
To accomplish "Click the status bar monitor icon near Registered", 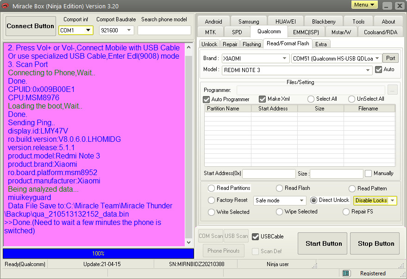I will coord(345,273).
